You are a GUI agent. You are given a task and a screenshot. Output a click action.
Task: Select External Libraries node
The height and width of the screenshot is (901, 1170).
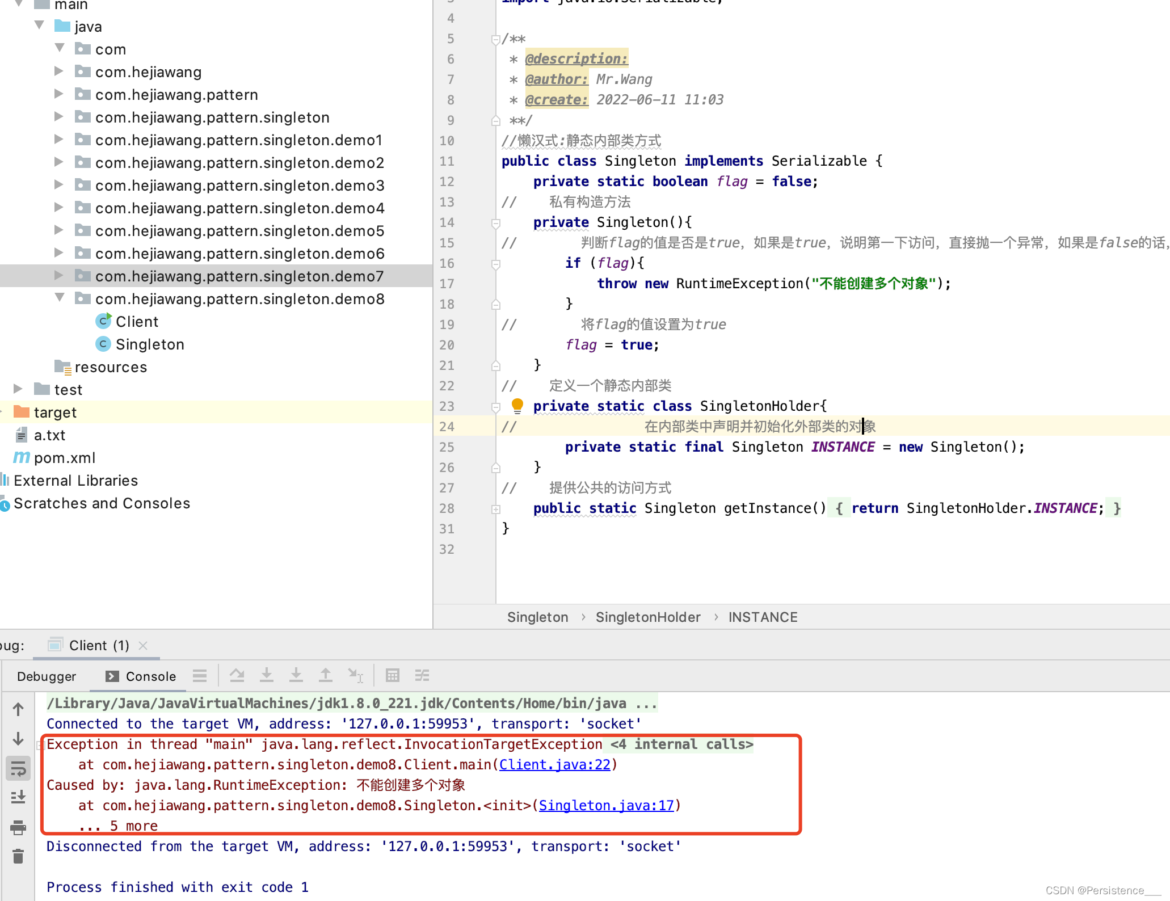tap(75, 481)
